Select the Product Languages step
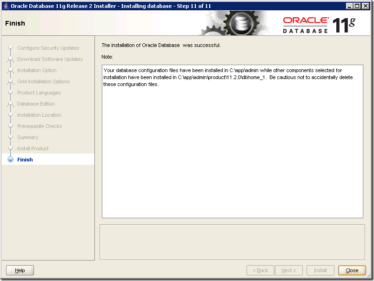Viewport: 374px width, 281px height. coord(39,93)
